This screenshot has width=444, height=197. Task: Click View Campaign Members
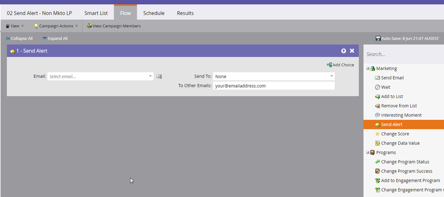(113, 26)
